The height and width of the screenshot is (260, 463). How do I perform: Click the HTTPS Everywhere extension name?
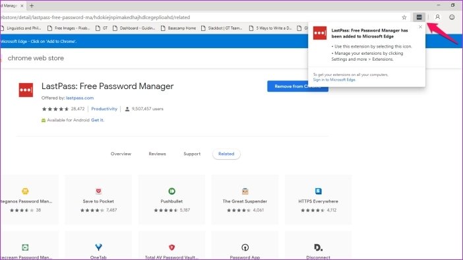click(318, 201)
